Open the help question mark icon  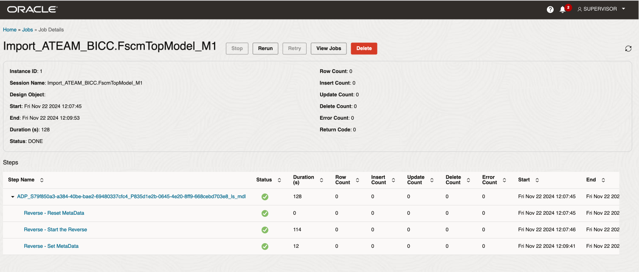[550, 9]
